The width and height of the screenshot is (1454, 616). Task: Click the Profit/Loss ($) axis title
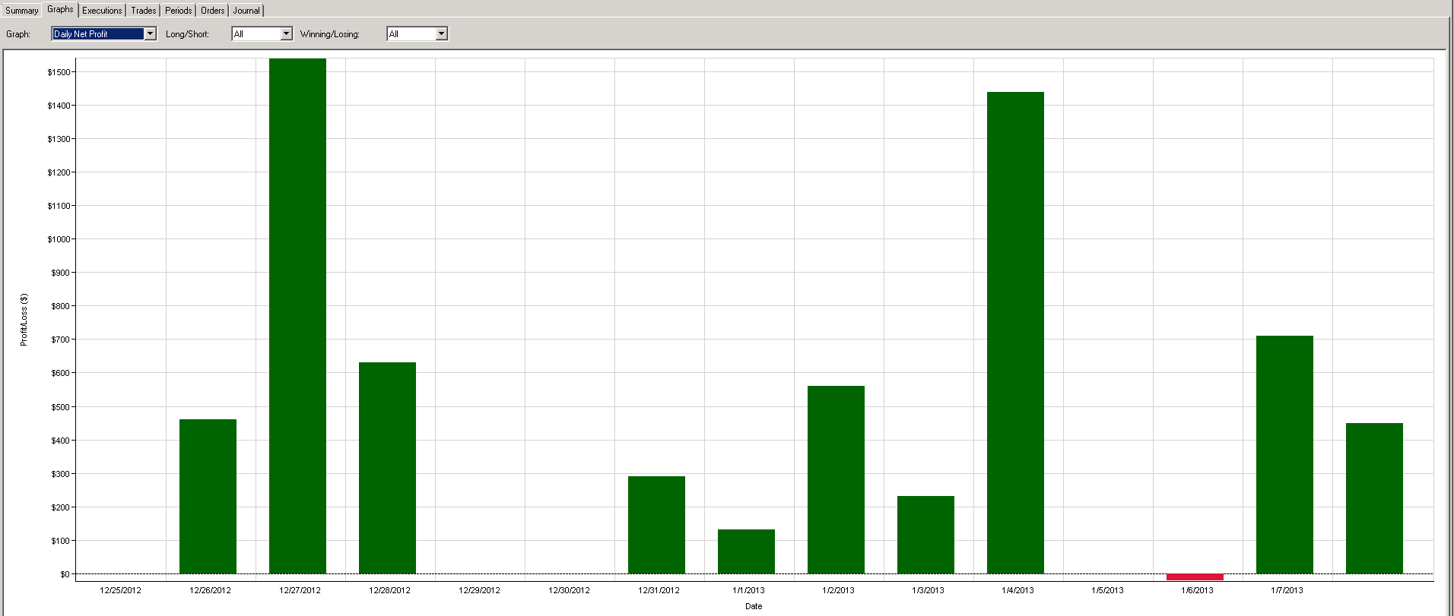coord(24,320)
